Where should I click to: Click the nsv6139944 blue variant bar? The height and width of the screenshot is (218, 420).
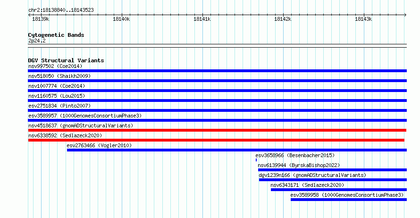click(x=332, y=170)
